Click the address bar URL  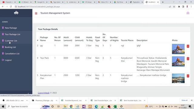point(39,7)
